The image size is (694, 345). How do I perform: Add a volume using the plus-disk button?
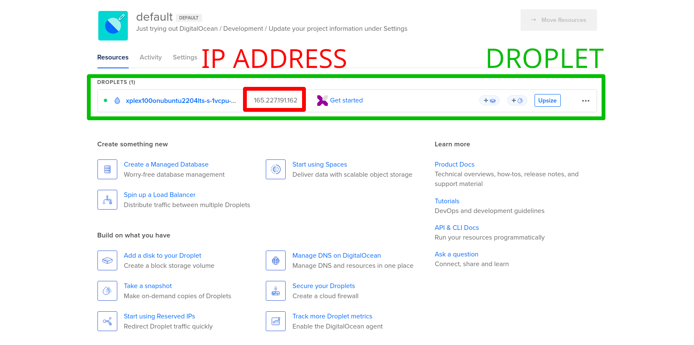tap(489, 100)
